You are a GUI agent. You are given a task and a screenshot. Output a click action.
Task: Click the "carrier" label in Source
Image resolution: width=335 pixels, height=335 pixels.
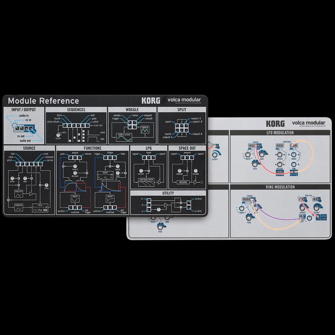point(50,160)
